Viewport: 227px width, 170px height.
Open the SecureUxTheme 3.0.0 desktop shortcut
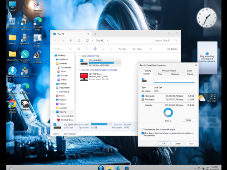[25, 57]
